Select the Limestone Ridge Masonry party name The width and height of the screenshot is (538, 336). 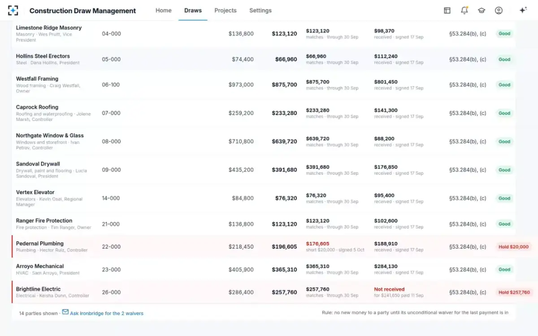[x=49, y=28]
